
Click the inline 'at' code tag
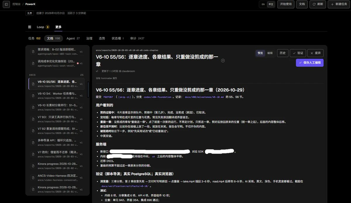(x=154, y=156)
